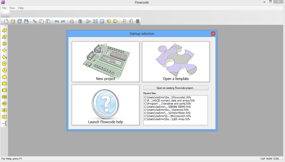Stop simulation with the Stop icon
285x162 pixels.
click(x=102, y=21)
